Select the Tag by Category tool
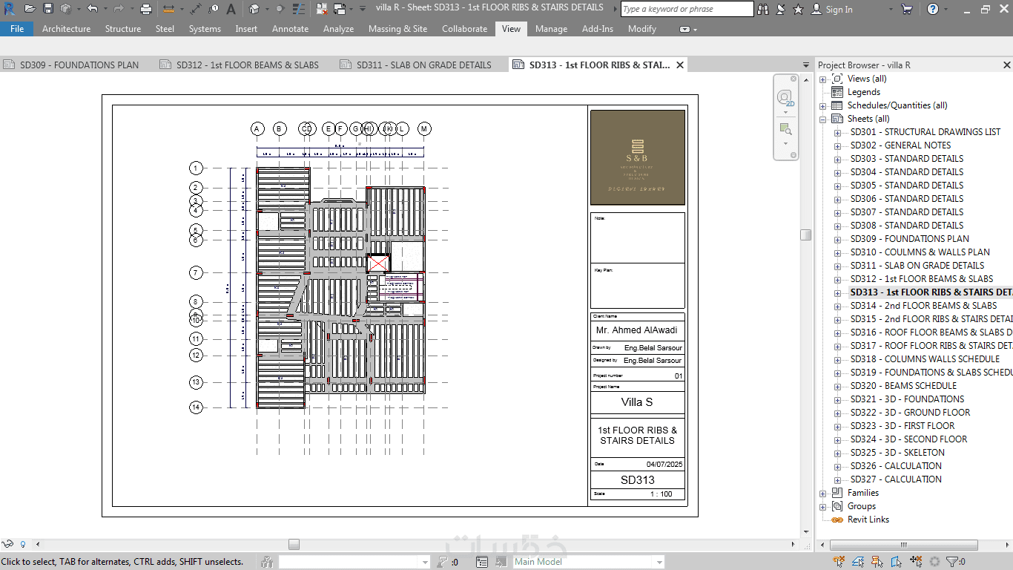Screen dimensions: 1013x570 (x=214, y=9)
